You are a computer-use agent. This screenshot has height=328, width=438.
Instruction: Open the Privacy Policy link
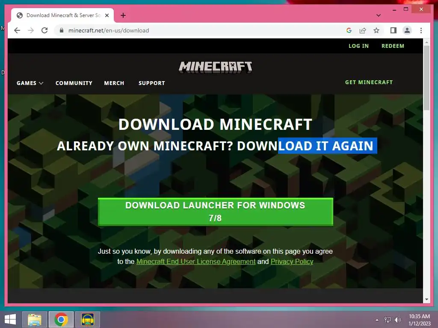pos(292,262)
